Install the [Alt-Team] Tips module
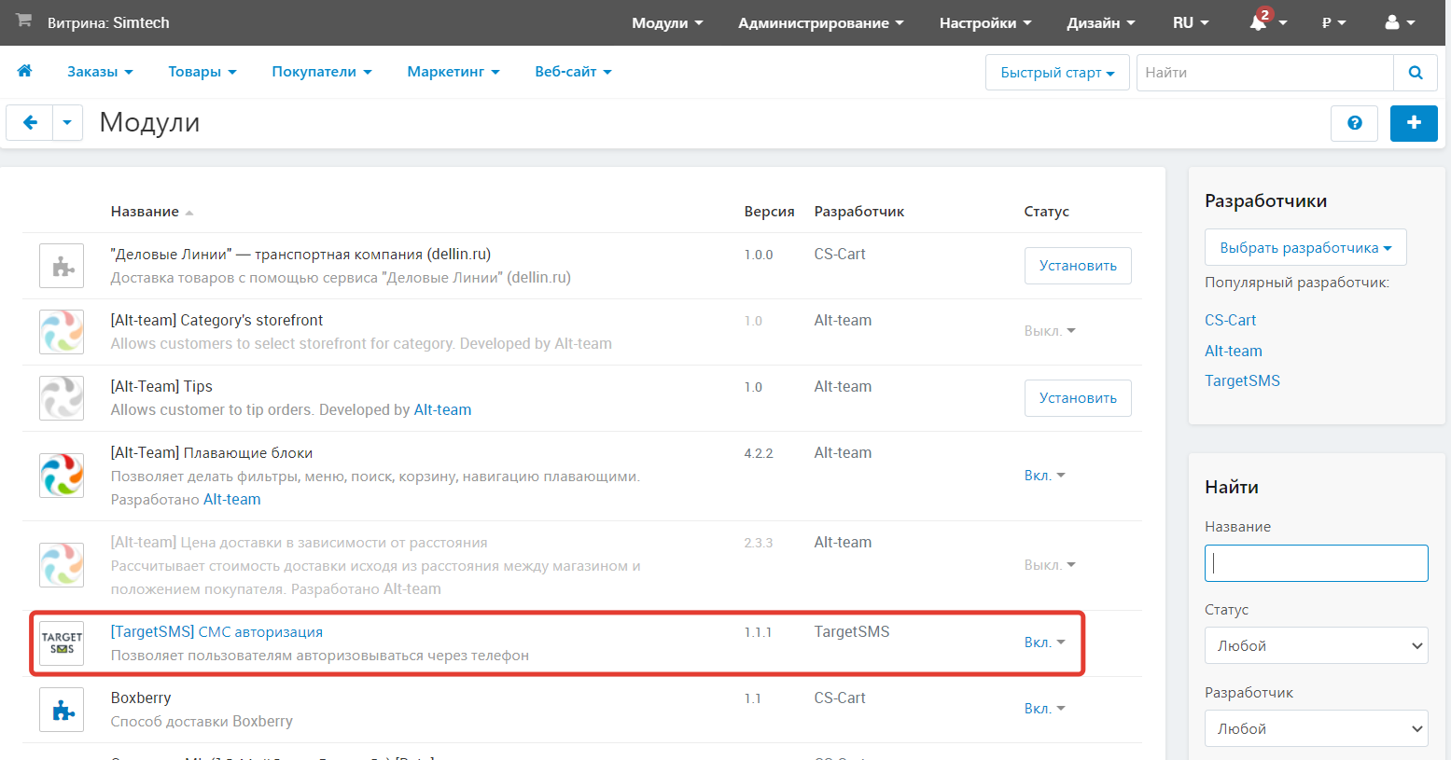The width and height of the screenshot is (1451, 760). pos(1078,398)
